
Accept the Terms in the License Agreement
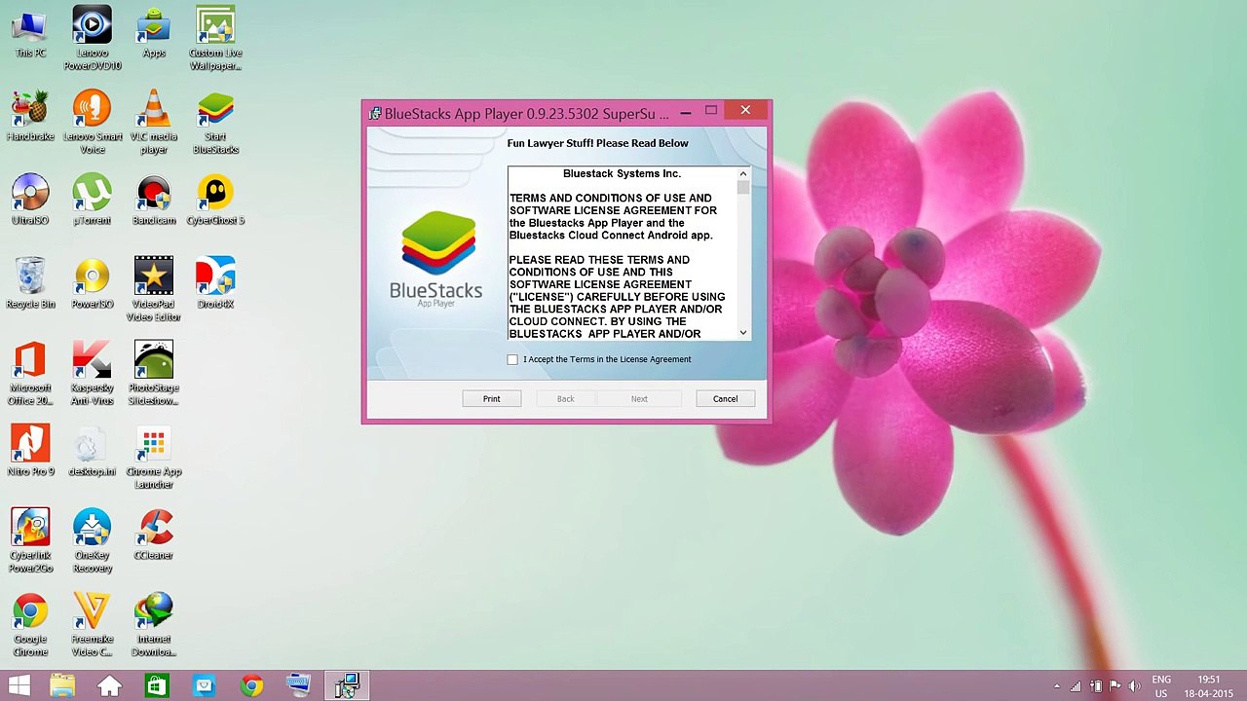512,359
